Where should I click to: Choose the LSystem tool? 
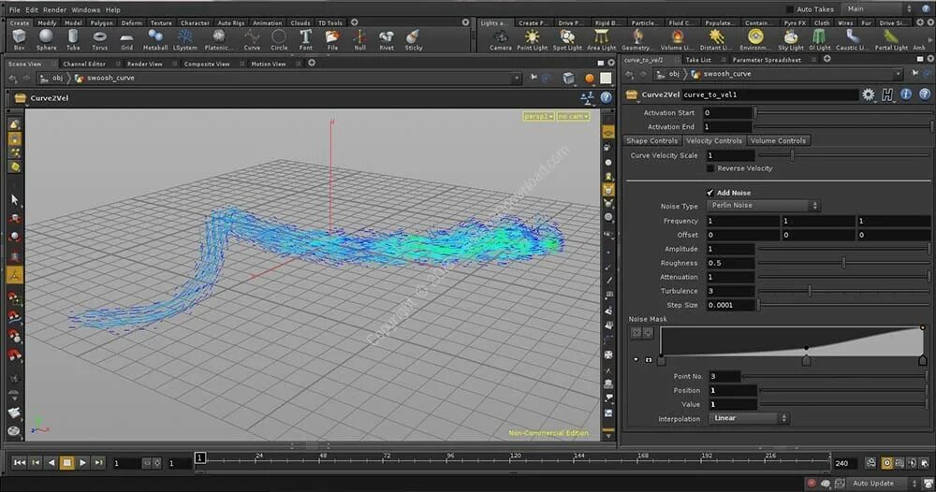click(x=185, y=40)
